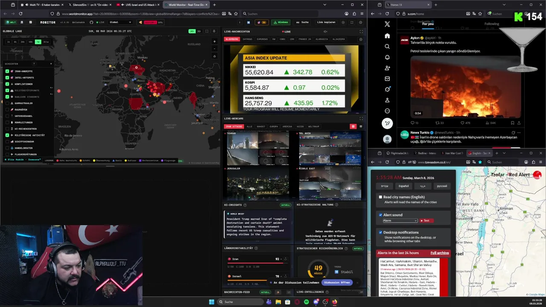
Task: Enable the Gammastrahler layer
Action: click(7, 103)
